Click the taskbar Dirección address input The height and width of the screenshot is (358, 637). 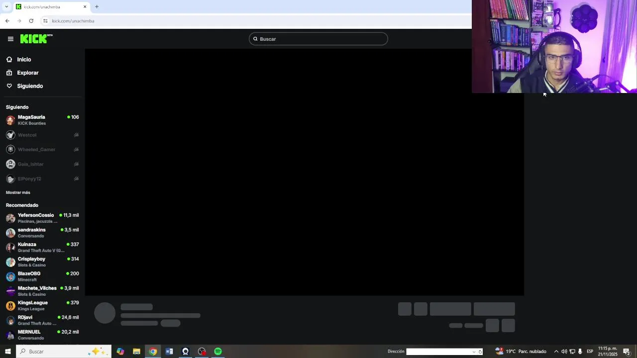[x=438, y=352]
